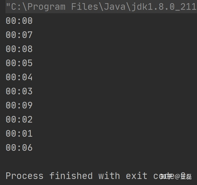The height and width of the screenshot is (185, 197).
Task: Place cursor on the 00:05 line
Action: point(19,63)
